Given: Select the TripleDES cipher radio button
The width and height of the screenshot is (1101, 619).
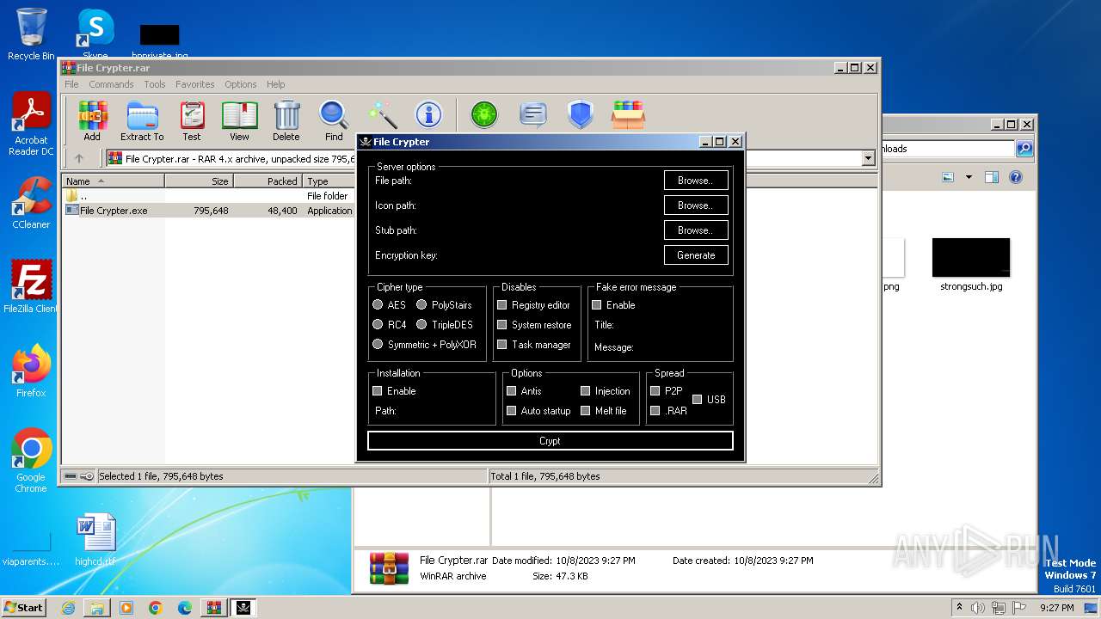Looking at the screenshot, I should tap(421, 324).
